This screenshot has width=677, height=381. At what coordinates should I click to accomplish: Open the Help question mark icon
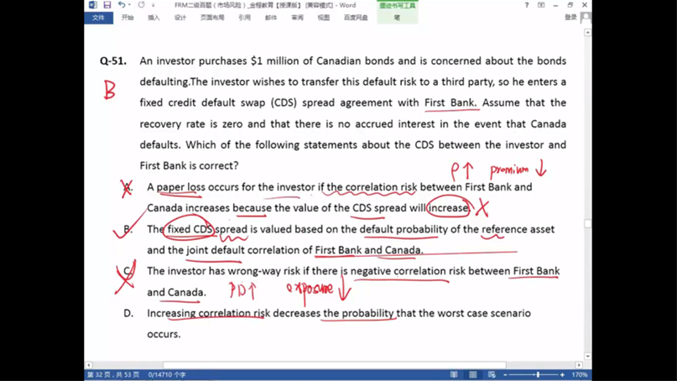[x=527, y=5]
